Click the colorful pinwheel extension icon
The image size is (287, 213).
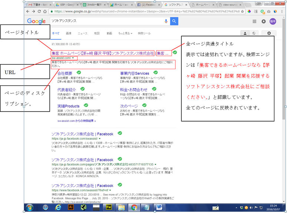(249, 12)
